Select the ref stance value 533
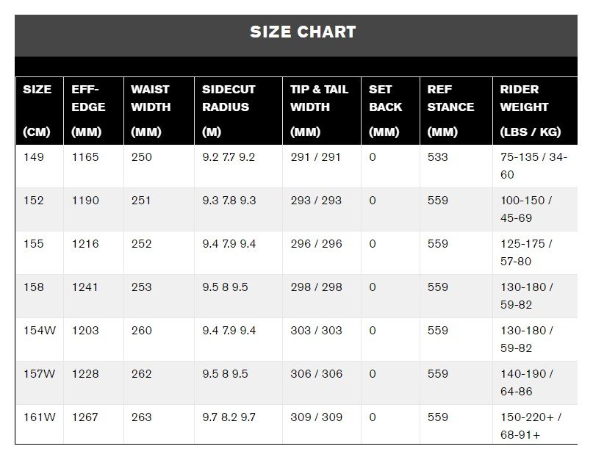Screen dimensions: 593x460 point(437,157)
